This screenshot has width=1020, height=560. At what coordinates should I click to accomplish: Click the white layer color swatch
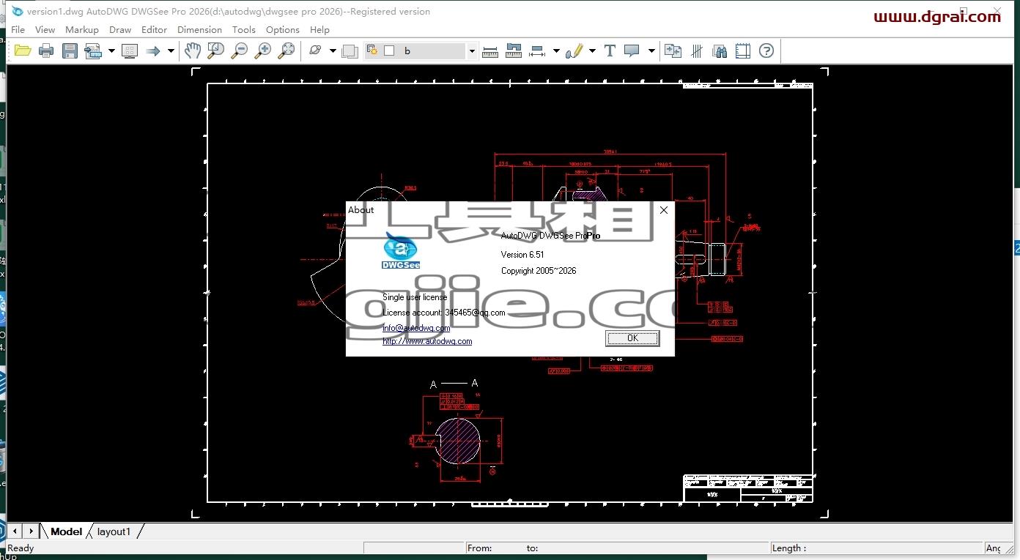tap(389, 51)
